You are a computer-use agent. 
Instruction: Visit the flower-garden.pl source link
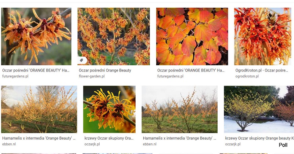[92, 76]
